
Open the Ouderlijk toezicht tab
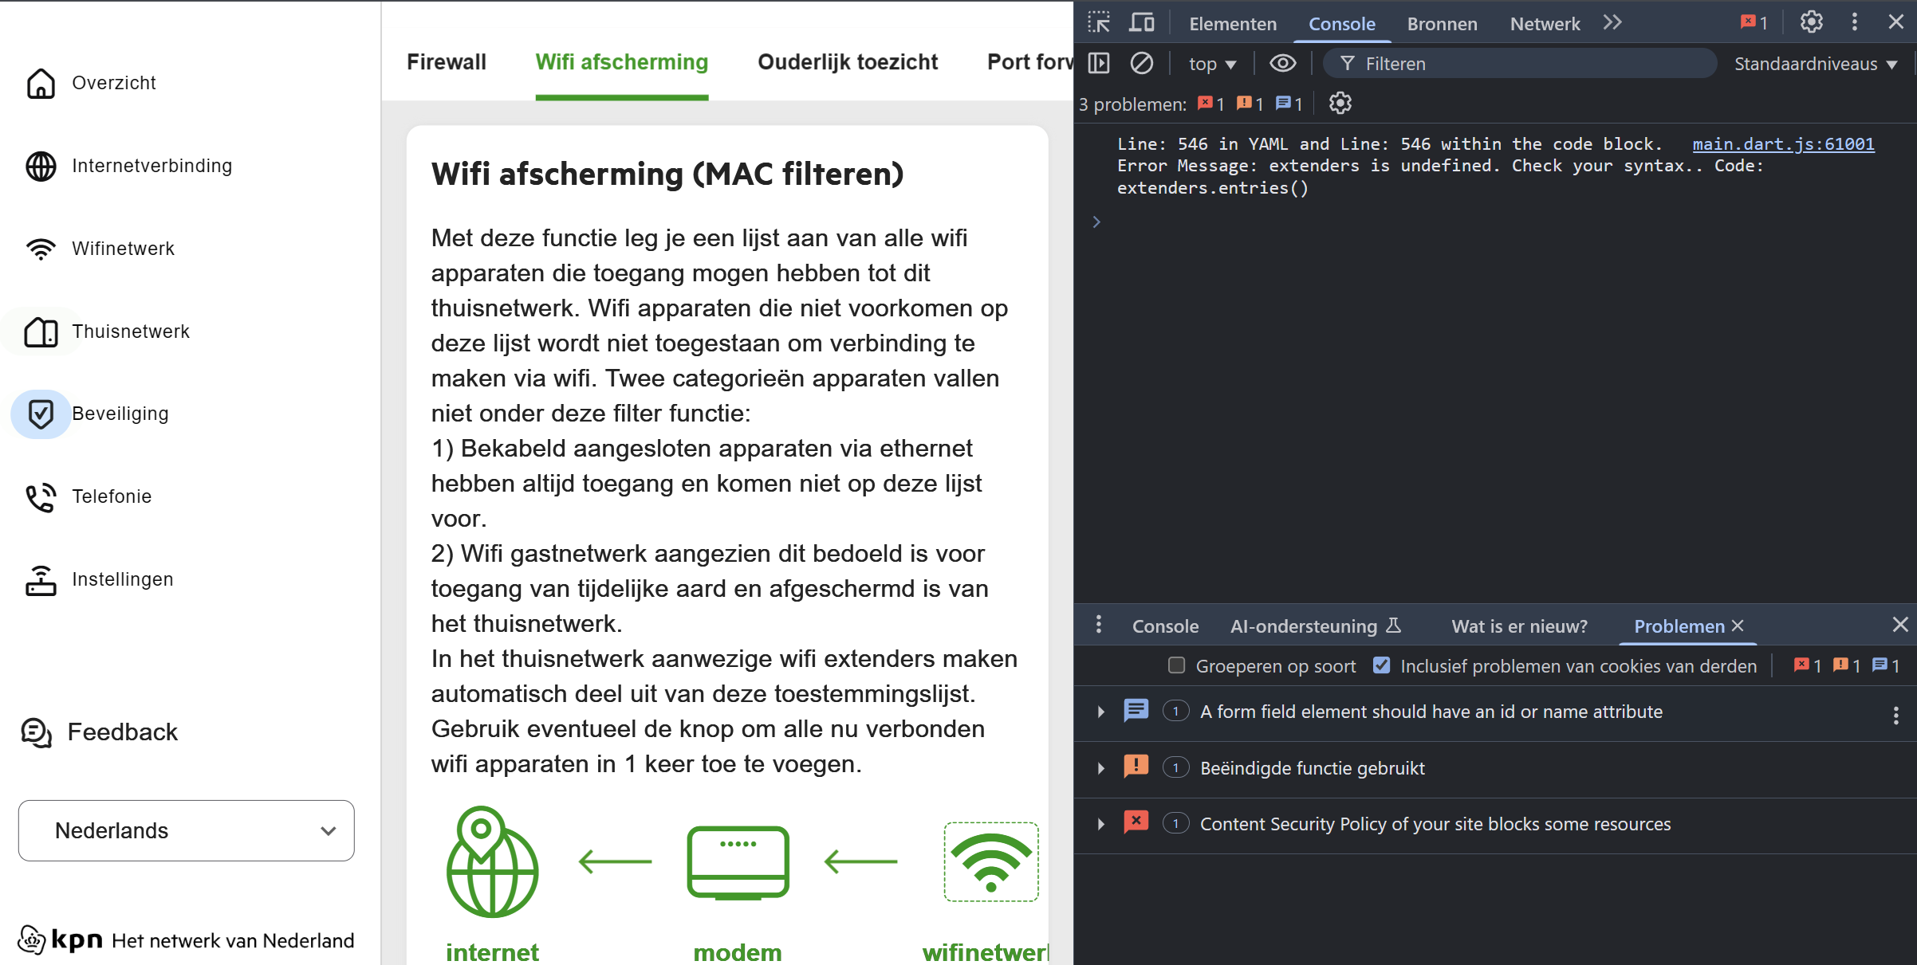848,62
